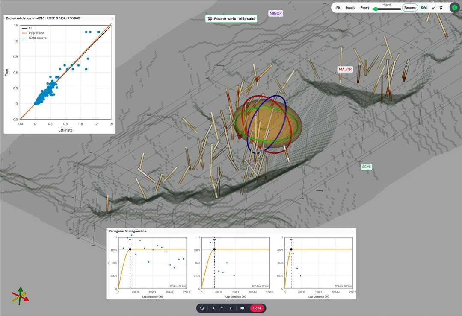462x316 pixels.
Task: Confirm with the checkmark icon
Action: point(433,8)
